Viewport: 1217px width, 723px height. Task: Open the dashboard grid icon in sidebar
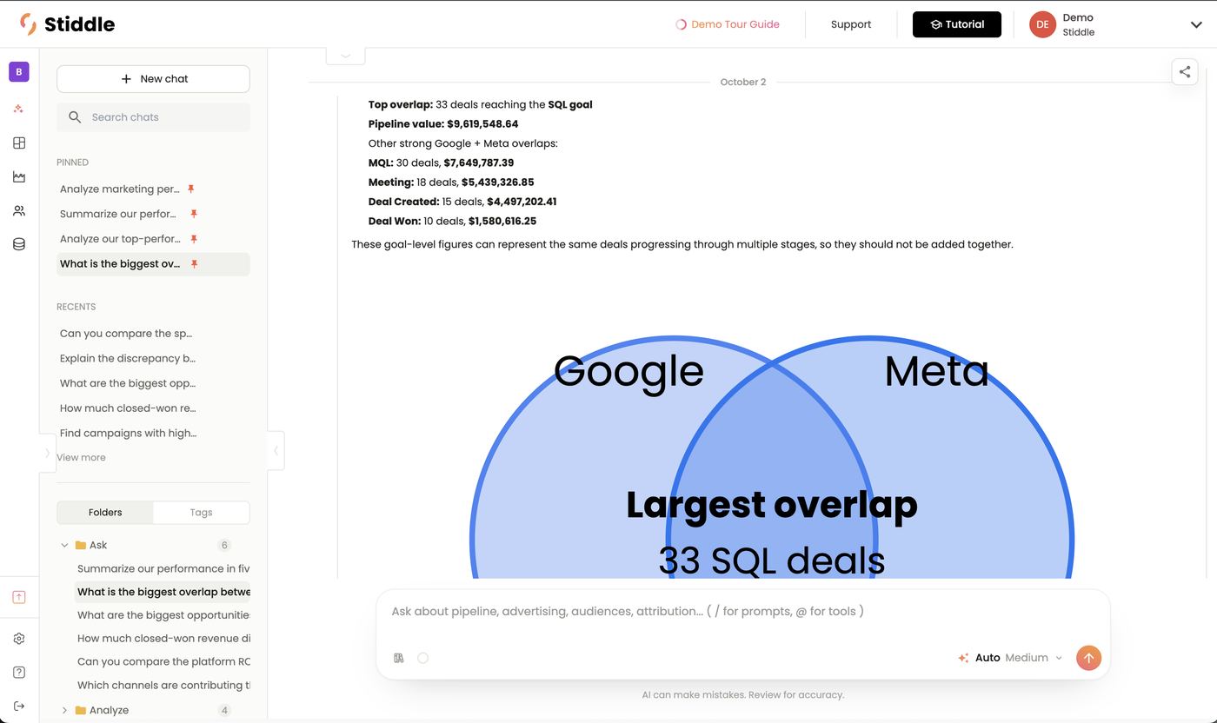coord(19,143)
